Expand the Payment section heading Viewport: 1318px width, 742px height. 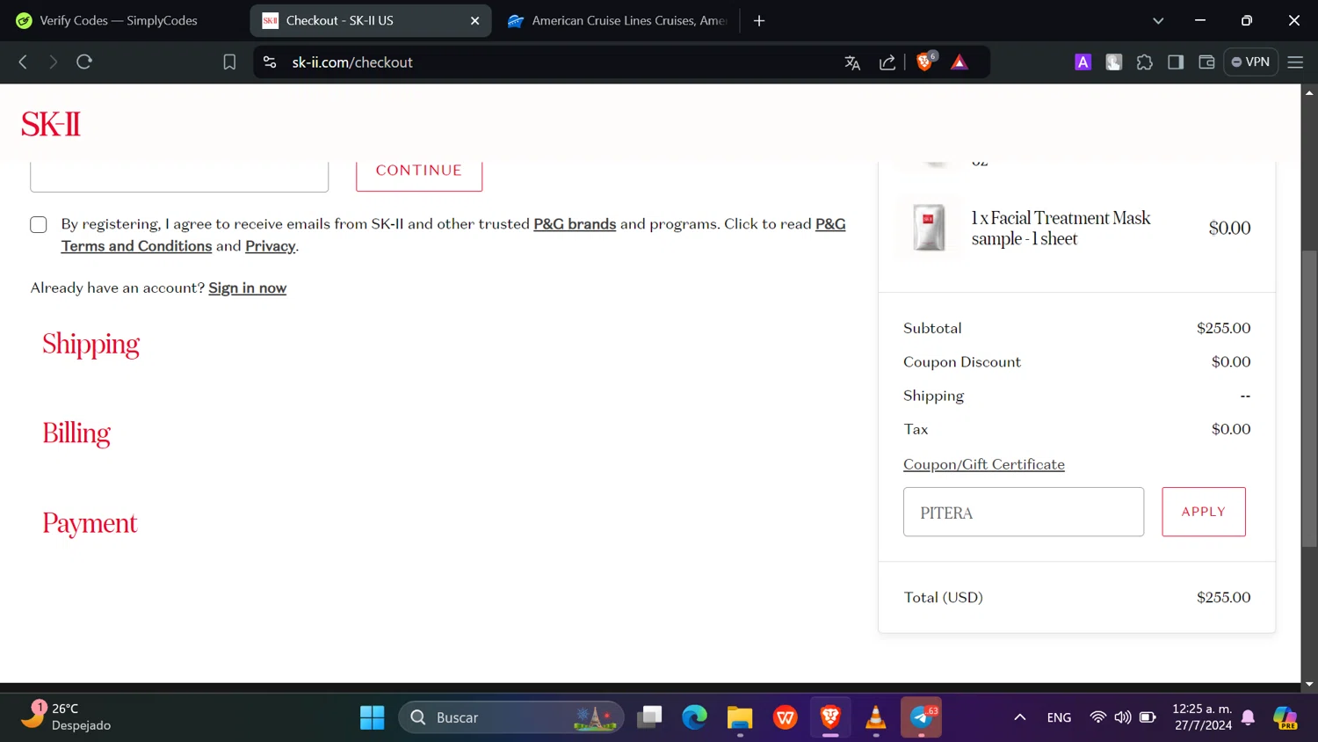[x=90, y=523]
